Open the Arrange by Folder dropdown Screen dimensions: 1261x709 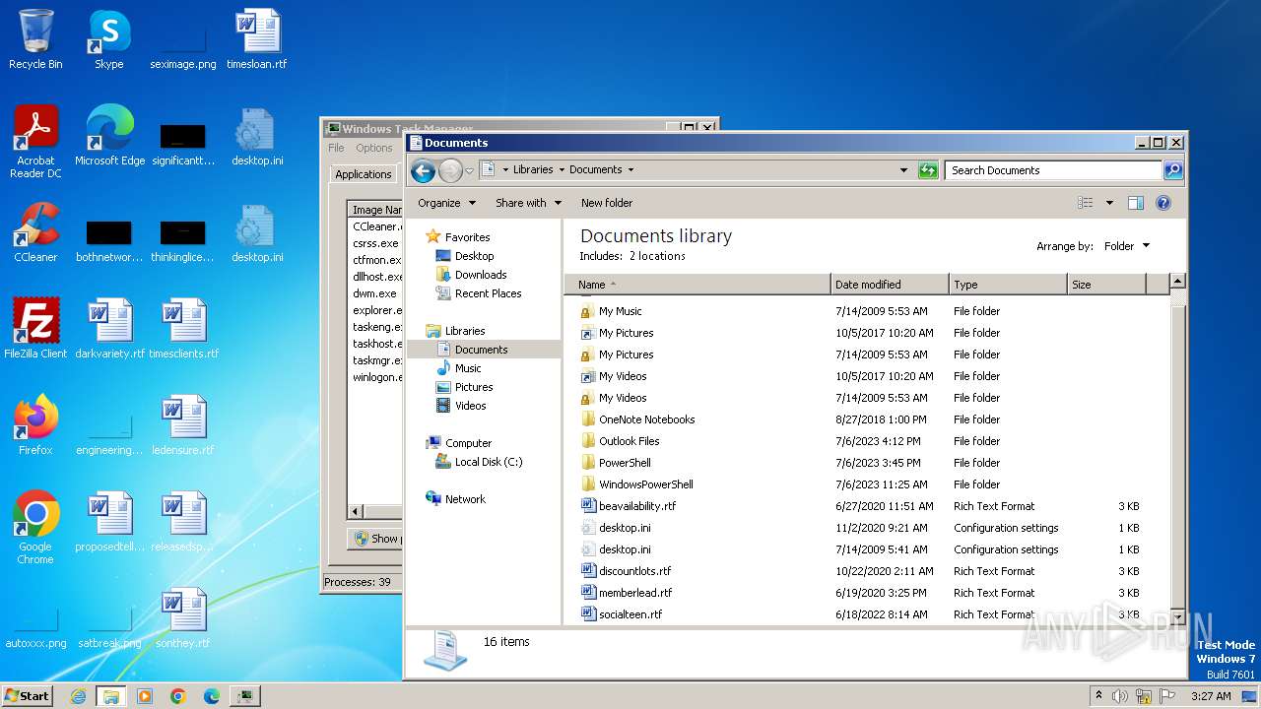coord(1127,246)
